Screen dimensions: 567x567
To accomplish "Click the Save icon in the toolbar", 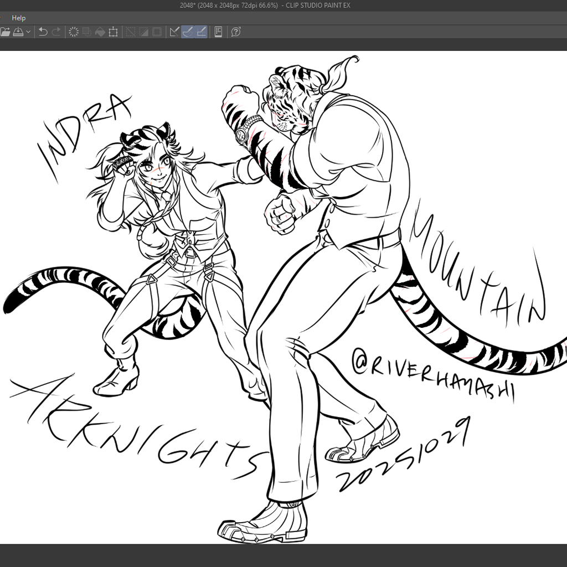I will 18,32.
